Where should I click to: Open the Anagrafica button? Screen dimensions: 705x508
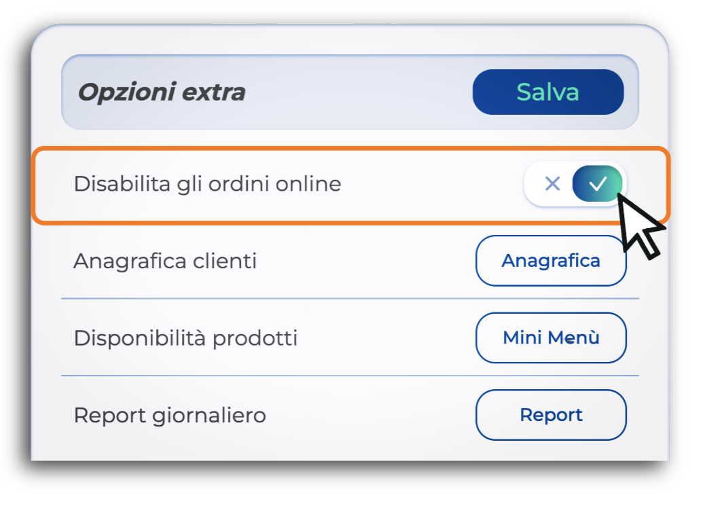tap(551, 261)
